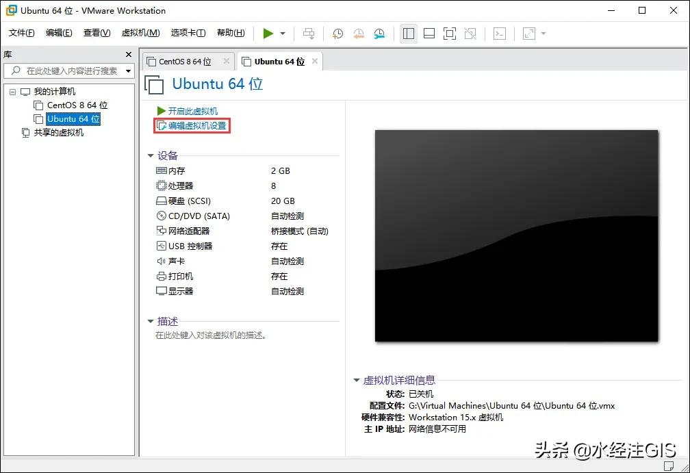The width and height of the screenshot is (690, 473).
Task: Open the 虚拟机(M) menu
Action: point(140,32)
